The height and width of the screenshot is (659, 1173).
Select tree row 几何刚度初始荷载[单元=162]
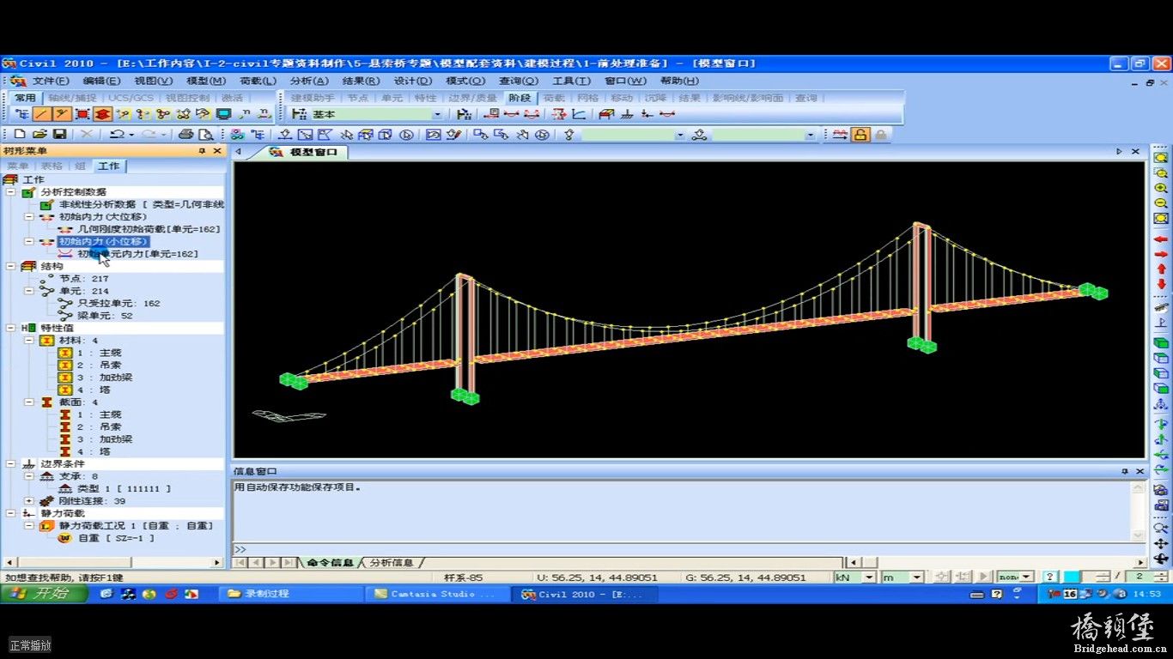pos(149,229)
